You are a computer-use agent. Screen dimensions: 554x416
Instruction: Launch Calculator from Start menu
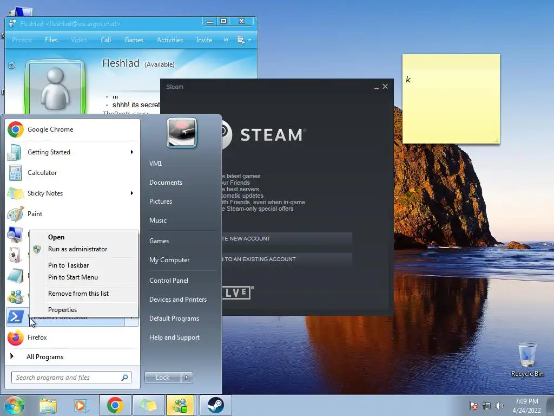(72, 173)
